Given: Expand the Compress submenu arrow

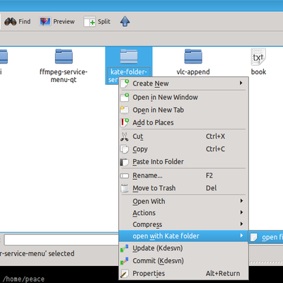Looking at the screenshot, I should (x=241, y=224).
